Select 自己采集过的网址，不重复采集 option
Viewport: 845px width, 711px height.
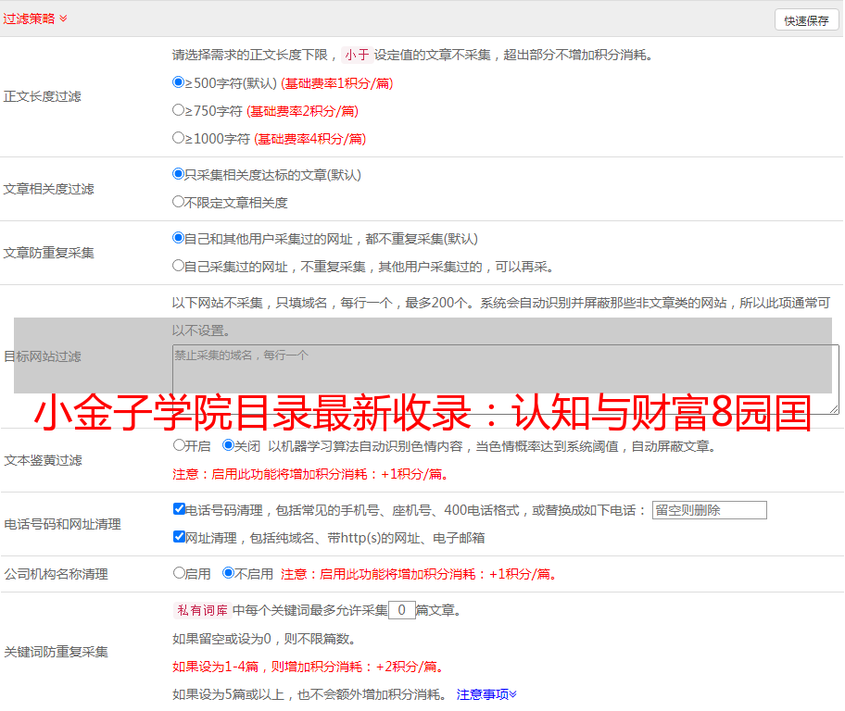click(179, 266)
